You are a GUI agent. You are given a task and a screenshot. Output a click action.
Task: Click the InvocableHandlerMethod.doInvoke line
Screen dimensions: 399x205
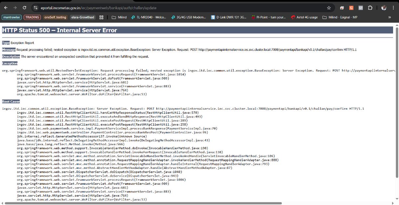[x=112, y=148]
